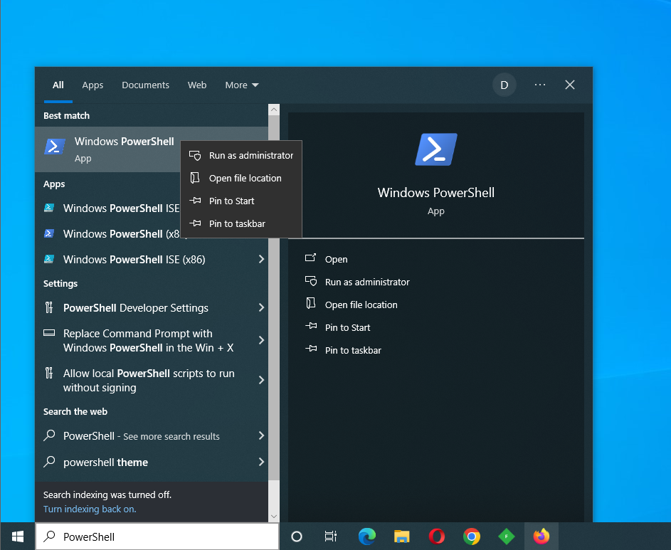671x550 pixels.
Task: Expand powershell theme suggestion chevron
Action: click(261, 461)
